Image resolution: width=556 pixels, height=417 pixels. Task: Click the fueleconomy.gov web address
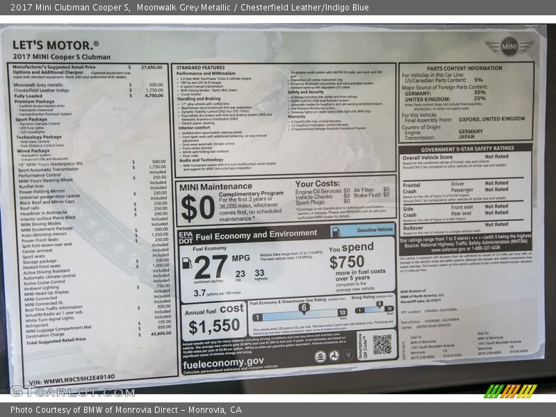tap(223, 363)
